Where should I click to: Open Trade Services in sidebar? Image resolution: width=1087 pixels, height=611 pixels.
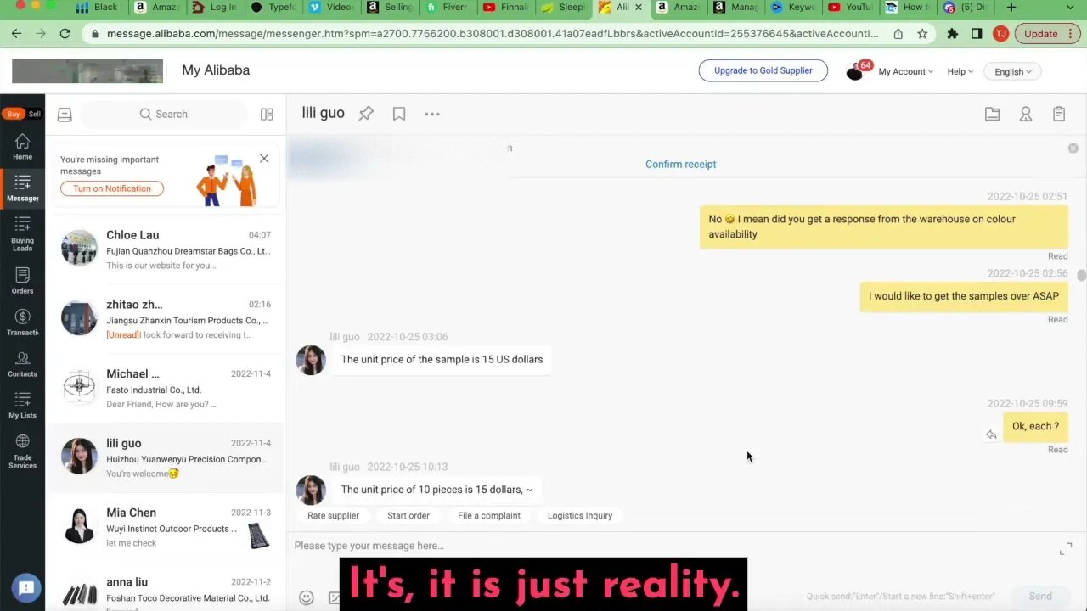22,451
